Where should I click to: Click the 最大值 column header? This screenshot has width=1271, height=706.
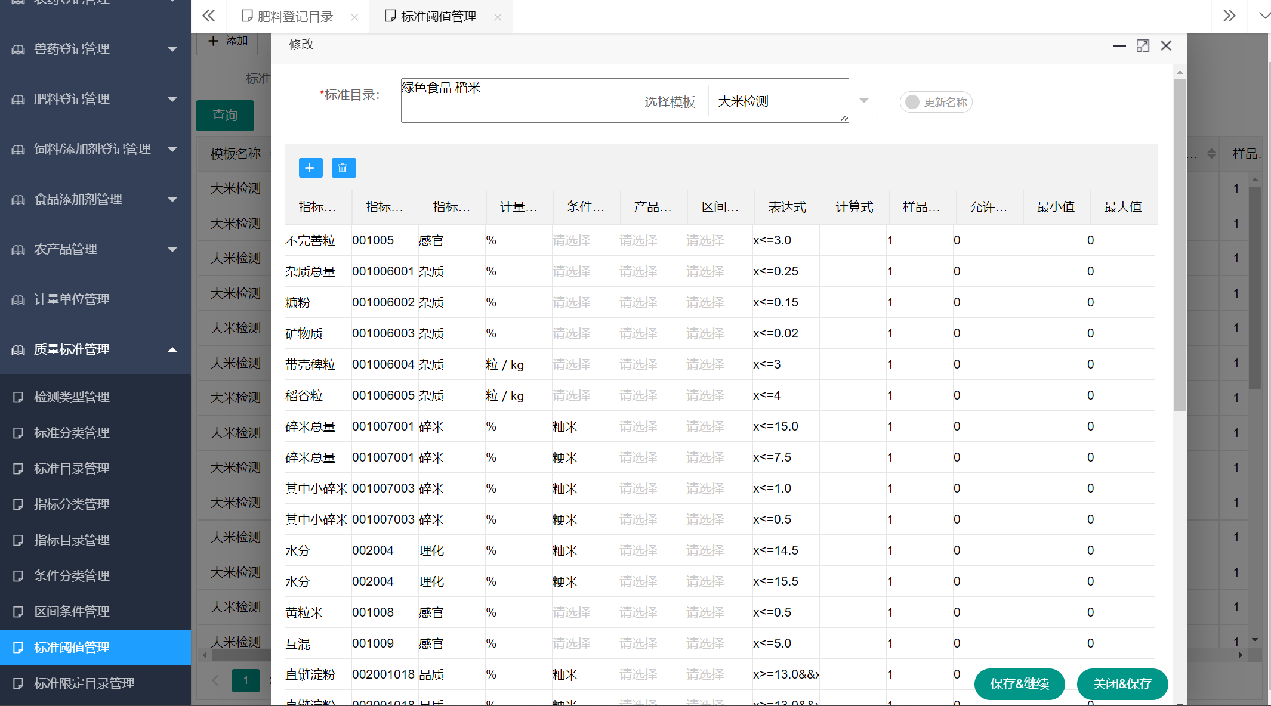1123,207
